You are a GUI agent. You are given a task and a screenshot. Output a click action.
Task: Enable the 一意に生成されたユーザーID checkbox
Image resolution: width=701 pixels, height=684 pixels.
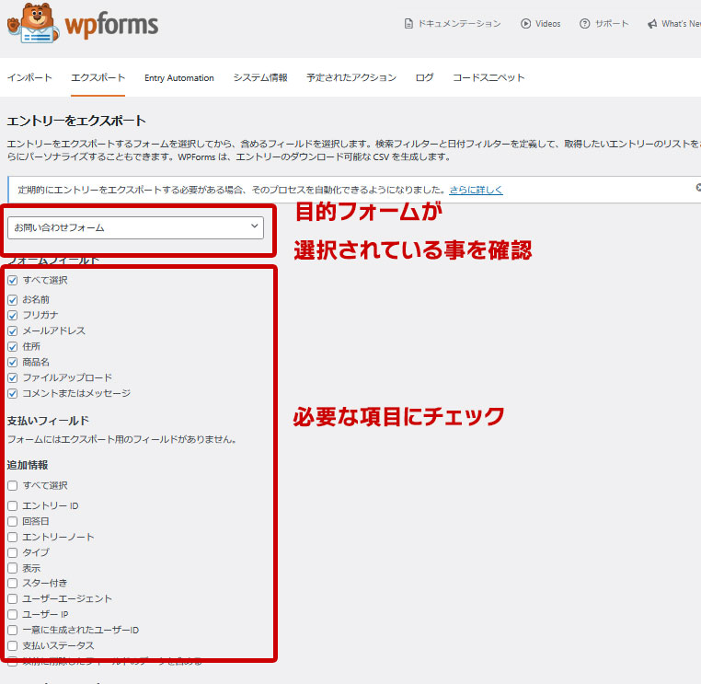pyautogui.click(x=13, y=631)
